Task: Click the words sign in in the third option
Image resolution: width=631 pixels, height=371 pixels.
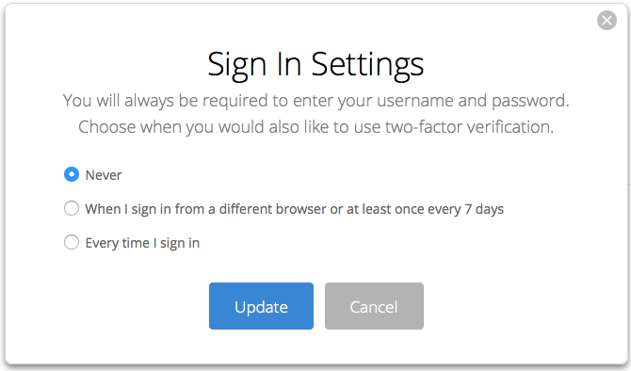Action: click(180, 244)
